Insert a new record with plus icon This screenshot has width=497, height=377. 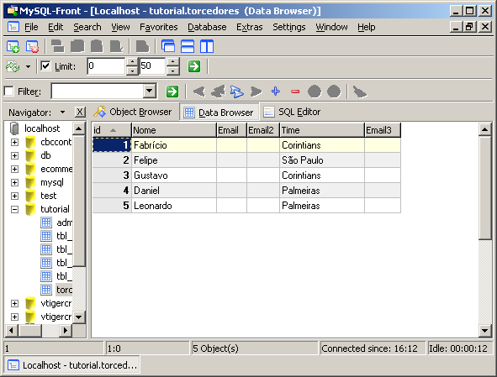coord(276,92)
